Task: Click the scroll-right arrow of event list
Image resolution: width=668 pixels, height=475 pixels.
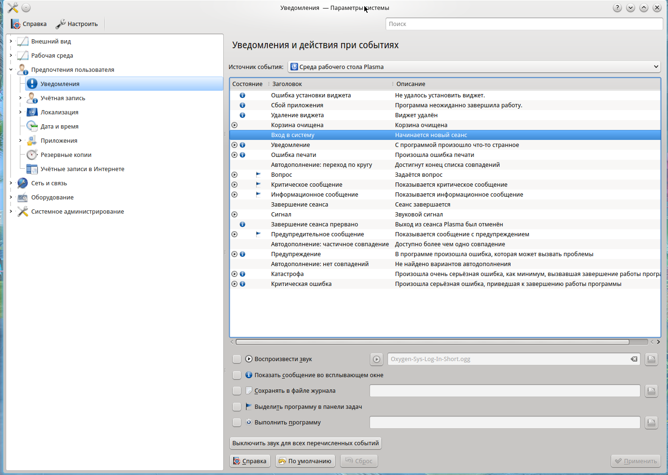Action: (x=658, y=342)
